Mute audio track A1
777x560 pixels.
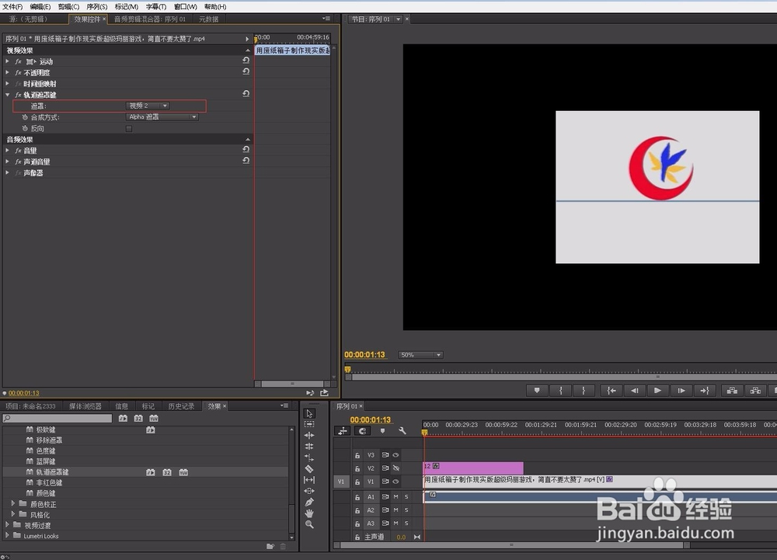click(x=396, y=496)
